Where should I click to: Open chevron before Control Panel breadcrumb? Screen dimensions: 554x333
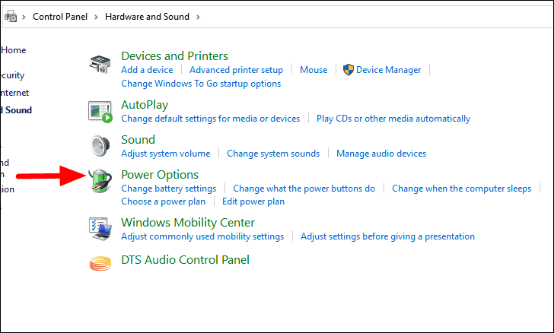(24, 17)
